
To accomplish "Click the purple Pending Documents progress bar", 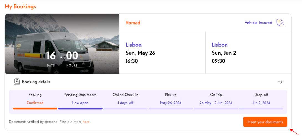I will pyautogui.click(x=80, y=109).
